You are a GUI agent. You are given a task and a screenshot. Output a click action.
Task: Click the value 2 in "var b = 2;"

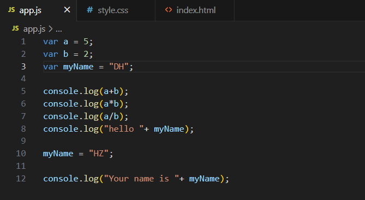coord(86,54)
